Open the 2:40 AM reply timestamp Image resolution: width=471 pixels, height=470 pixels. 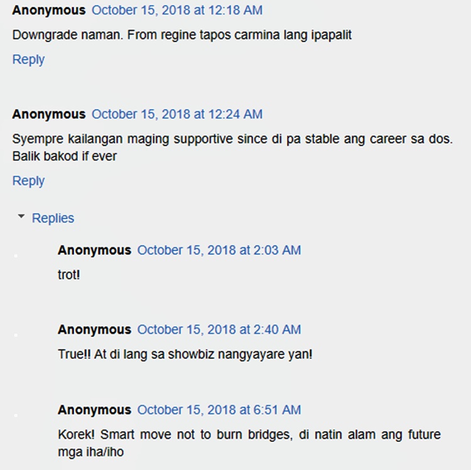(x=219, y=329)
